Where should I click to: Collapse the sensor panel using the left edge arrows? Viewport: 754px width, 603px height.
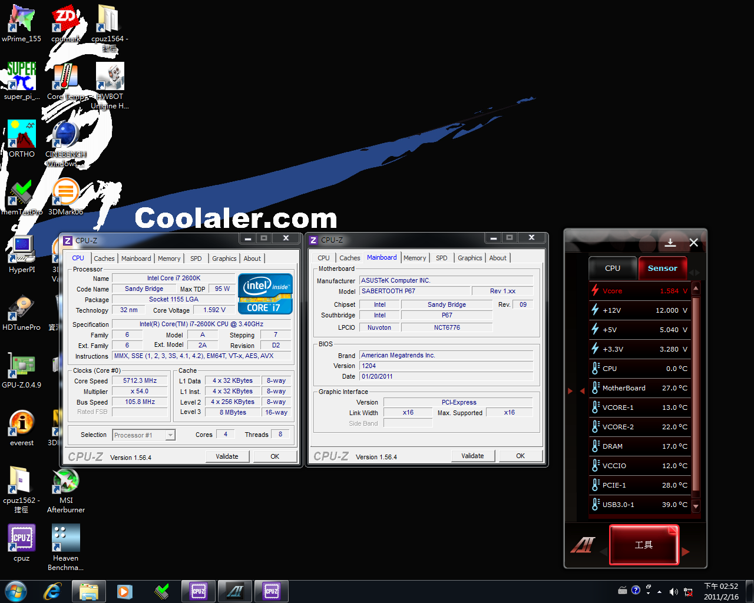coord(582,390)
